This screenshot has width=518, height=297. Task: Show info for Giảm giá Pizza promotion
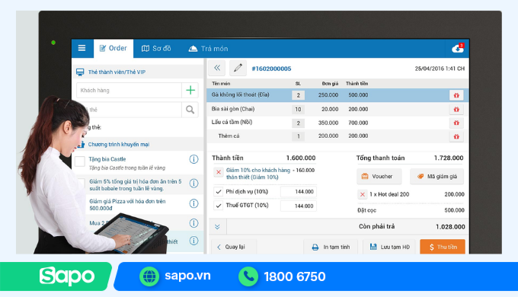(x=194, y=203)
